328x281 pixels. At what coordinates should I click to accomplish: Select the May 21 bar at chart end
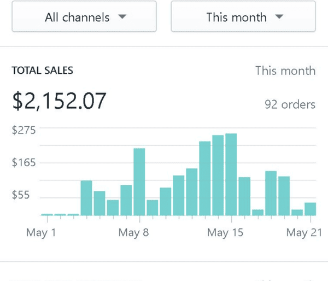coord(310,209)
